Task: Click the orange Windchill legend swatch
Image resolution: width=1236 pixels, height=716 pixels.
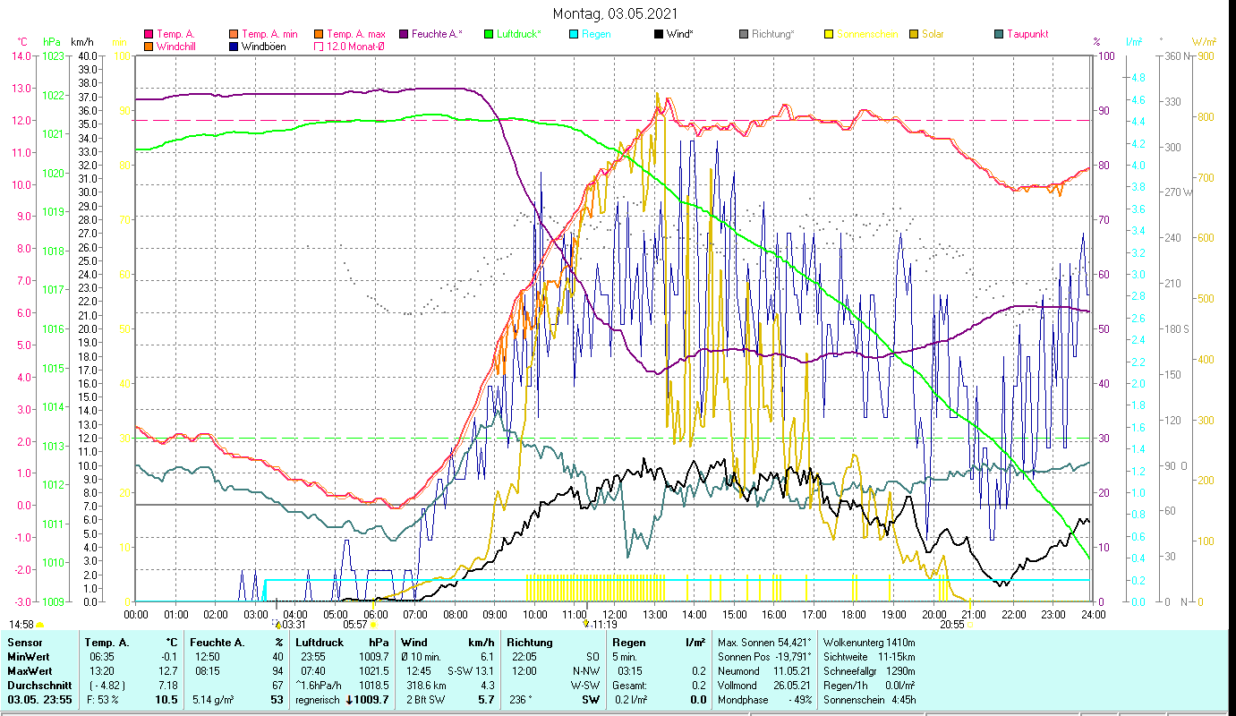Action: (149, 46)
